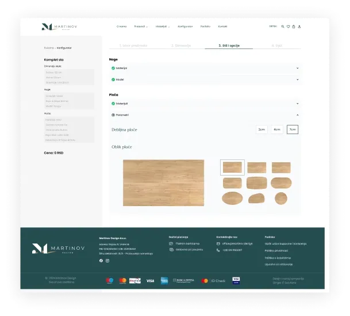Screen dimensions: 350x316
Task: Select the step 3 Stil i opcije tab
Action: coord(229,45)
